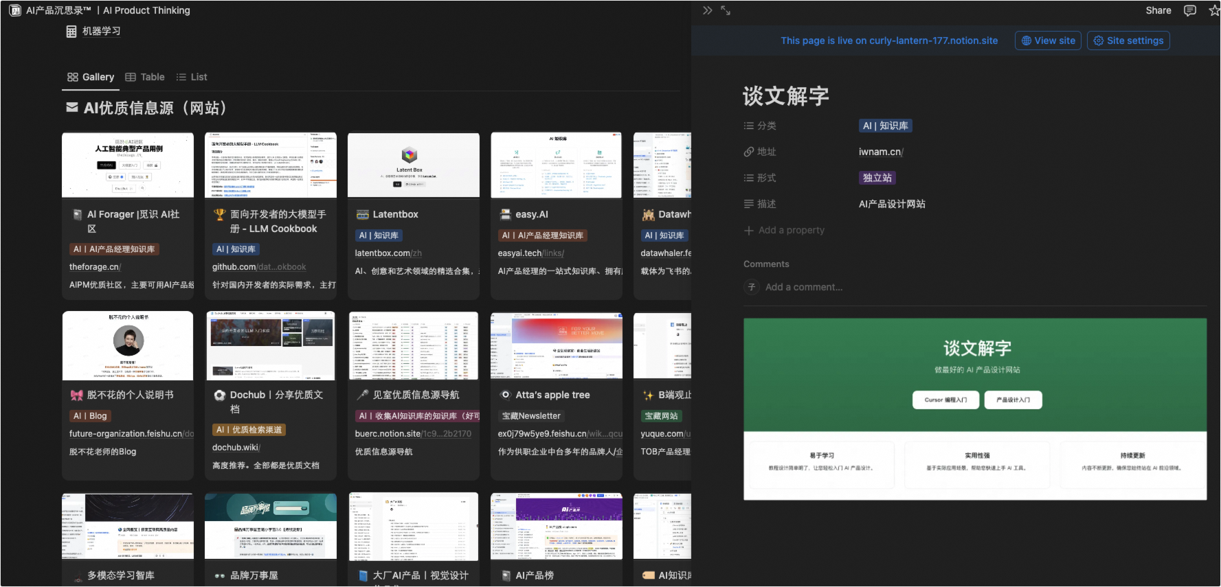Click the AI产品沉思录 workspace logo icon
This screenshot has width=1221, height=587.
pos(15,10)
